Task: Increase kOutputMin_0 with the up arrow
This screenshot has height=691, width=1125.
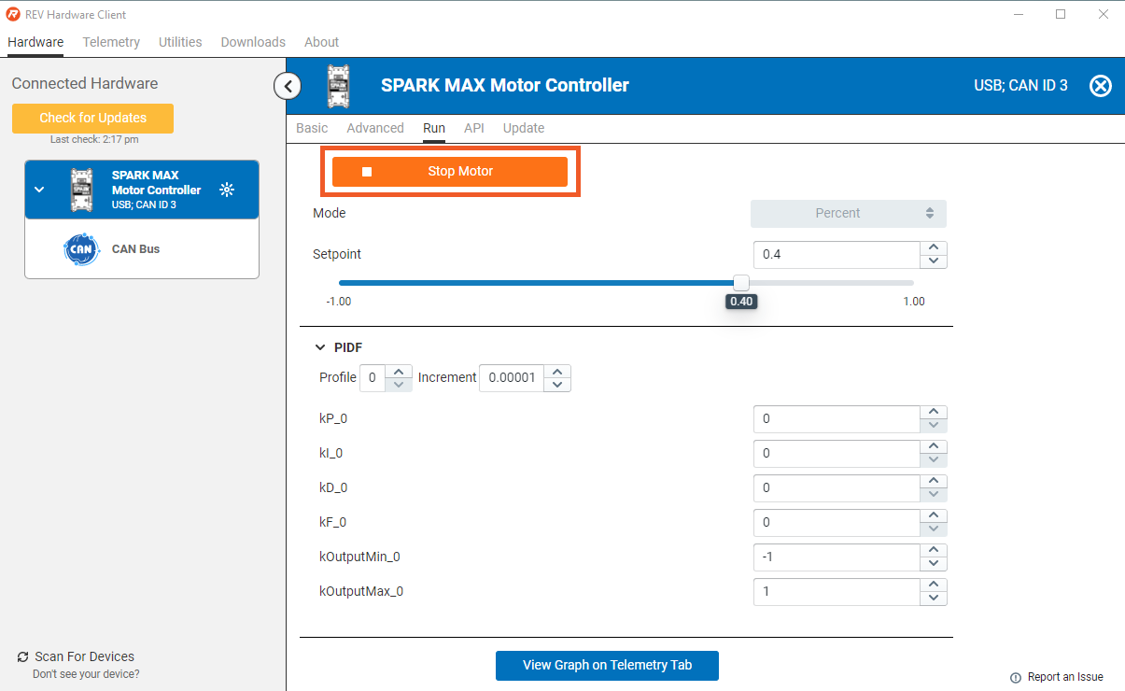Action: tap(934, 550)
